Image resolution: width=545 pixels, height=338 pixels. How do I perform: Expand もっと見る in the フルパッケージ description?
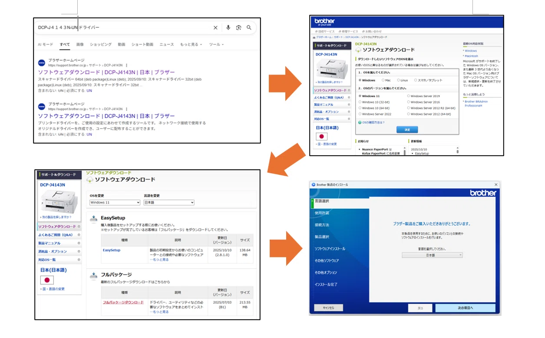[x=159, y=312]
